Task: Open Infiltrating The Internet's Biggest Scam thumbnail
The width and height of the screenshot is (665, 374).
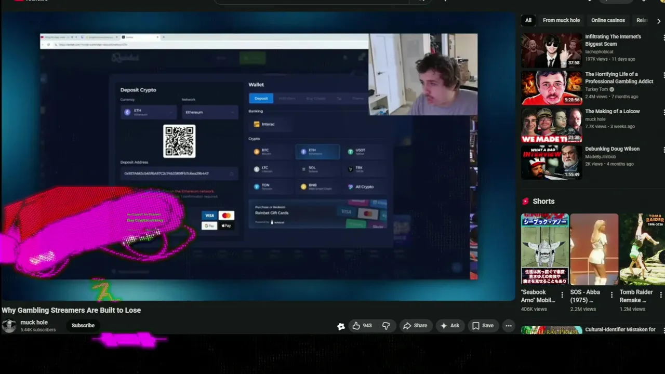Action: click(552, 50)
